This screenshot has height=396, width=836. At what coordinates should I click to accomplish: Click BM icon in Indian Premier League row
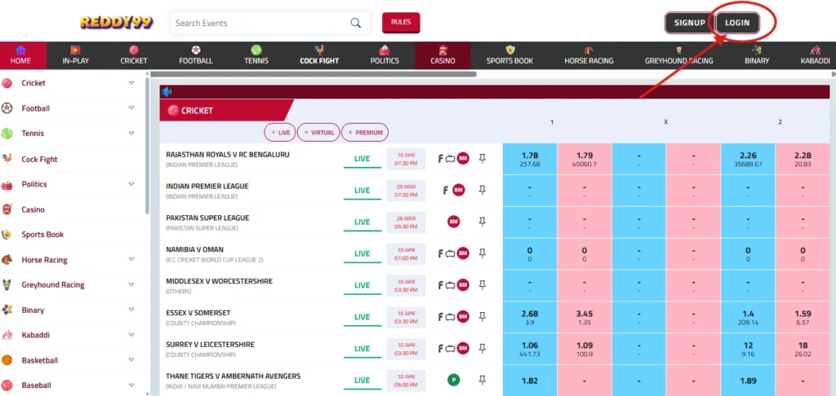458,190
